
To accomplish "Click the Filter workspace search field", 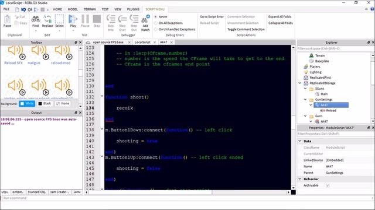I will click(x=334, y=48).
